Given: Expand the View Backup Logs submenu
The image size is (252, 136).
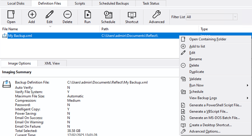Looking at the screenshot, I should (x=248, y=98).
